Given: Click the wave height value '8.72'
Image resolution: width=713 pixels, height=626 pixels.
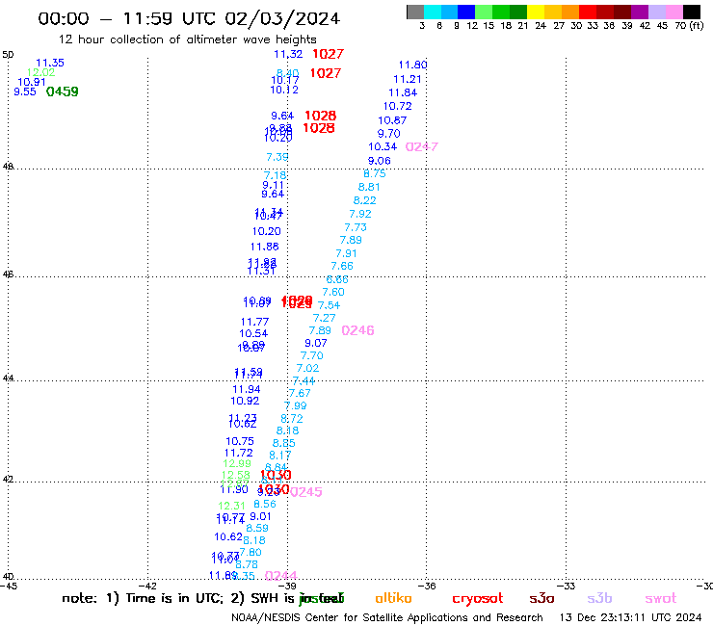Looking at the screenshot, I should pos(292,419).
